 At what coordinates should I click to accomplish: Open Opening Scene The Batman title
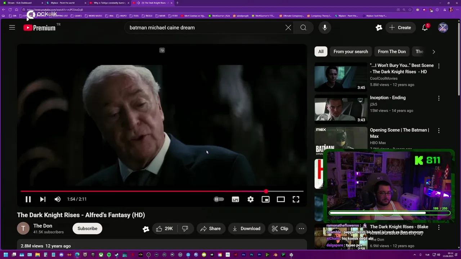point(399,133)
